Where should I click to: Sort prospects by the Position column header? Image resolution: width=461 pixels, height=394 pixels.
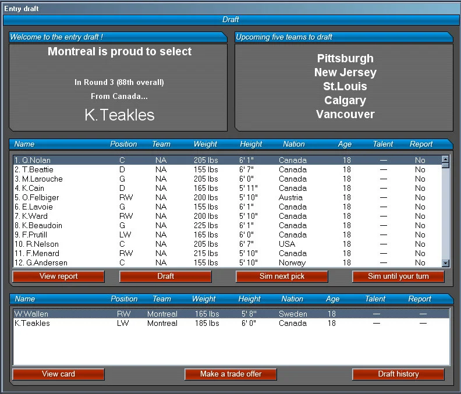123,144
